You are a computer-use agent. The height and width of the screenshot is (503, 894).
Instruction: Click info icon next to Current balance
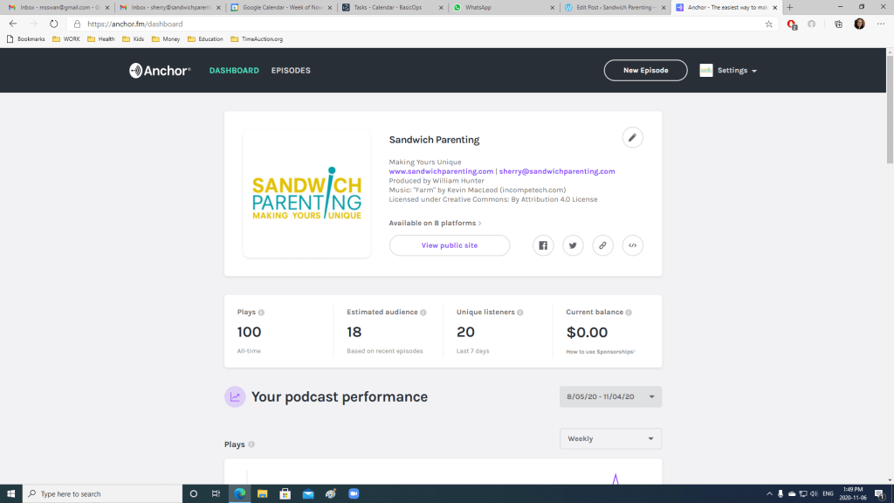(x=629, y=312)
